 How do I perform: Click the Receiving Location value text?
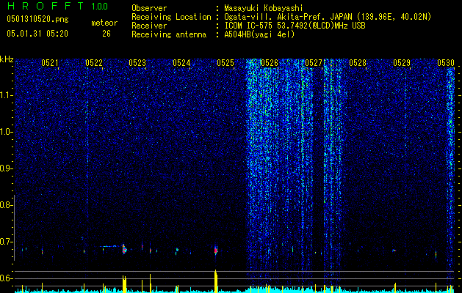pyautogui.click(x=328, y=17)
